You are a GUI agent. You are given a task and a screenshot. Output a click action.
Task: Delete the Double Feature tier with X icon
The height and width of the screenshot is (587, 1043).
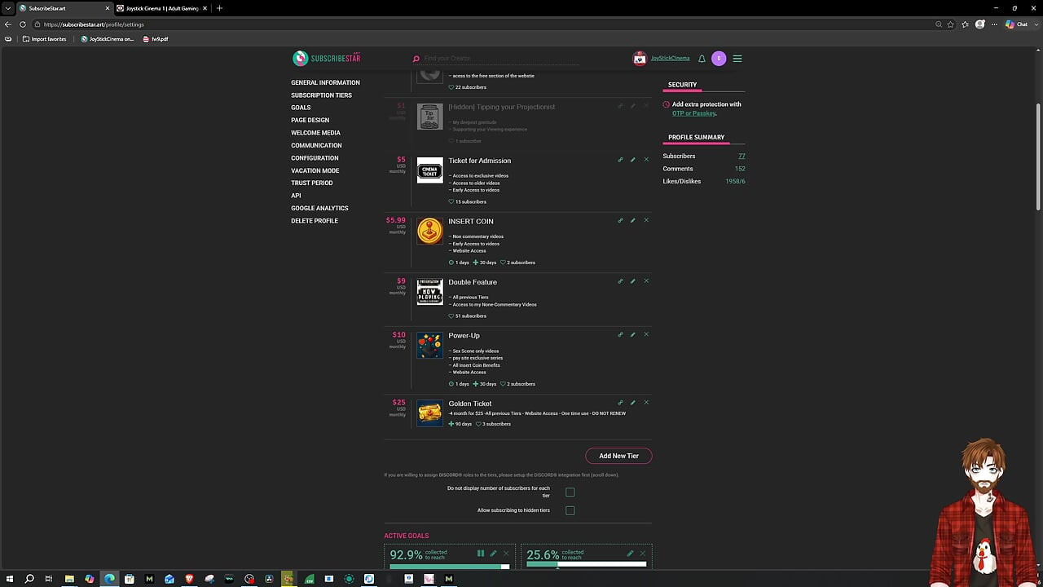pos(646,281)
